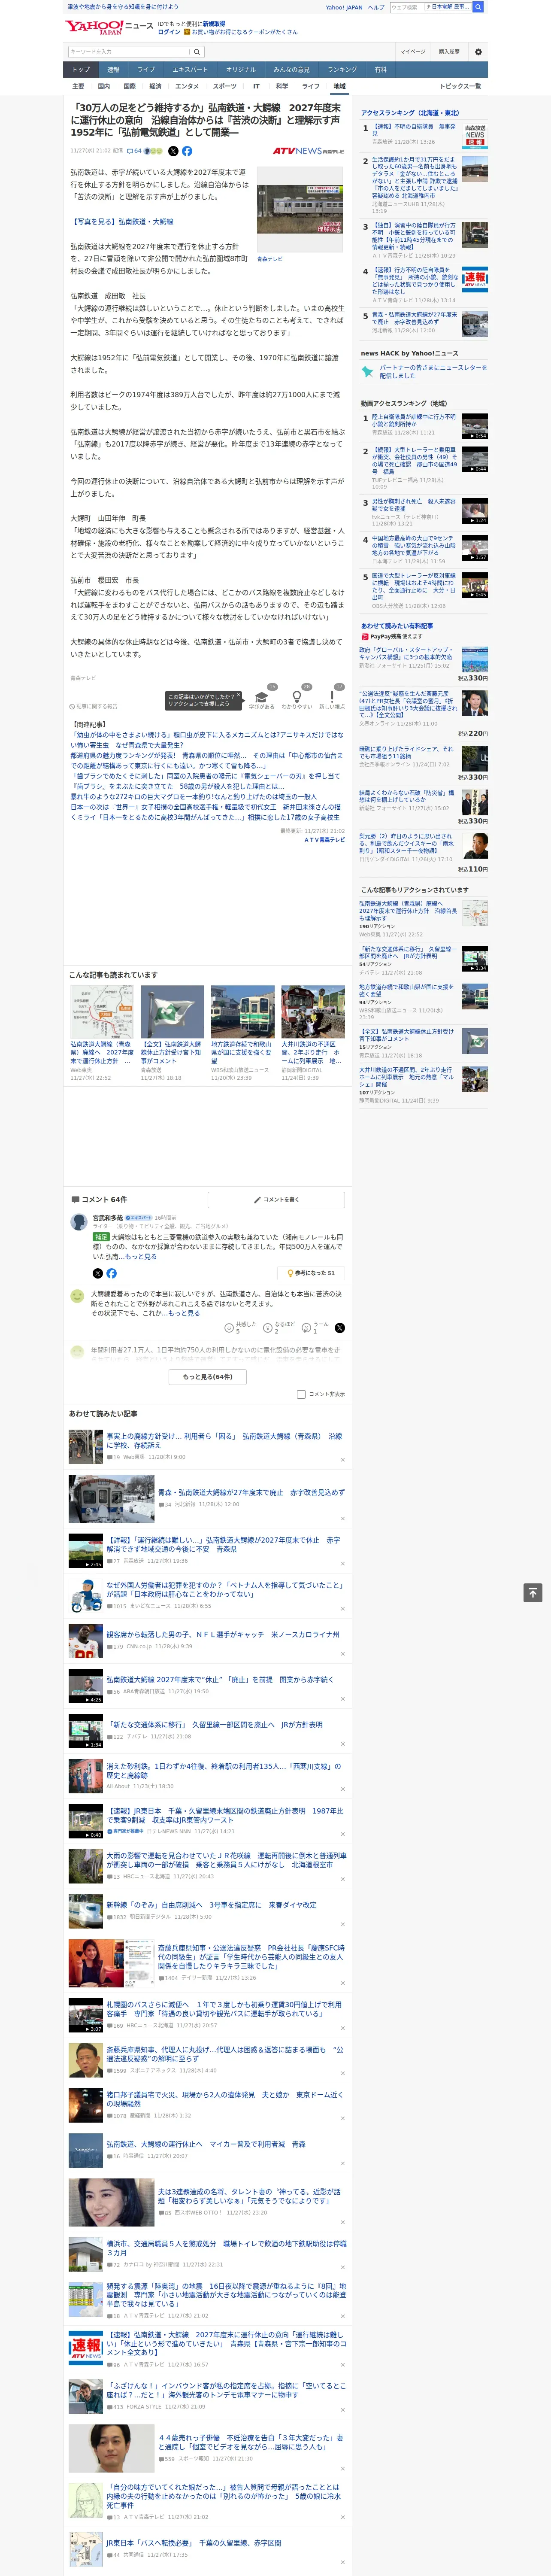Click the keyword search magnifier button
Screen dimensions: 551x2576
coord(197,51)
